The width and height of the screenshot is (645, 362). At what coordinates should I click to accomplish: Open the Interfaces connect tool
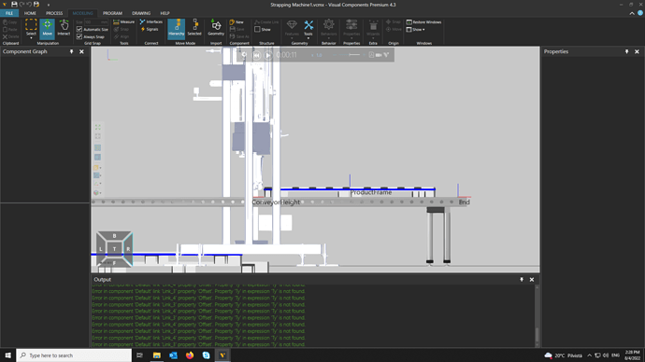coord(150,21)
